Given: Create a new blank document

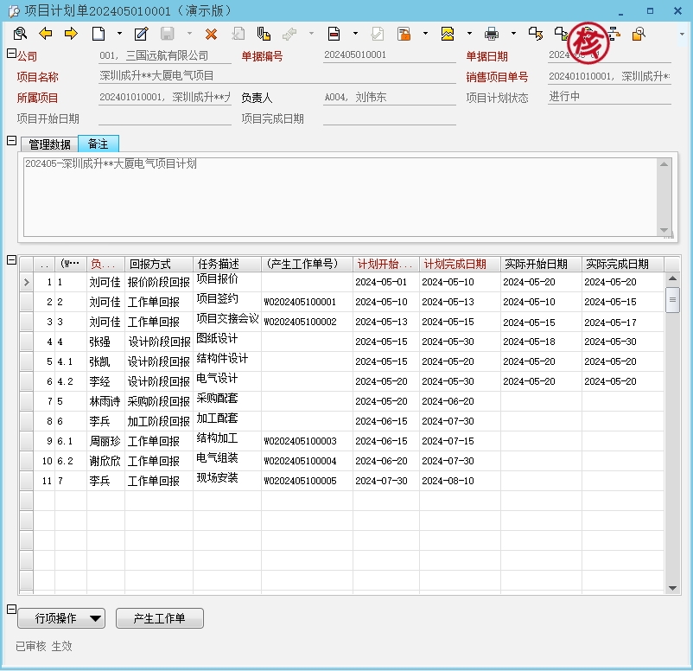Looking at the screenshot, I should 99,34.
